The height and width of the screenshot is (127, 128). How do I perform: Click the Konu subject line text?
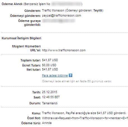point(84,113)
